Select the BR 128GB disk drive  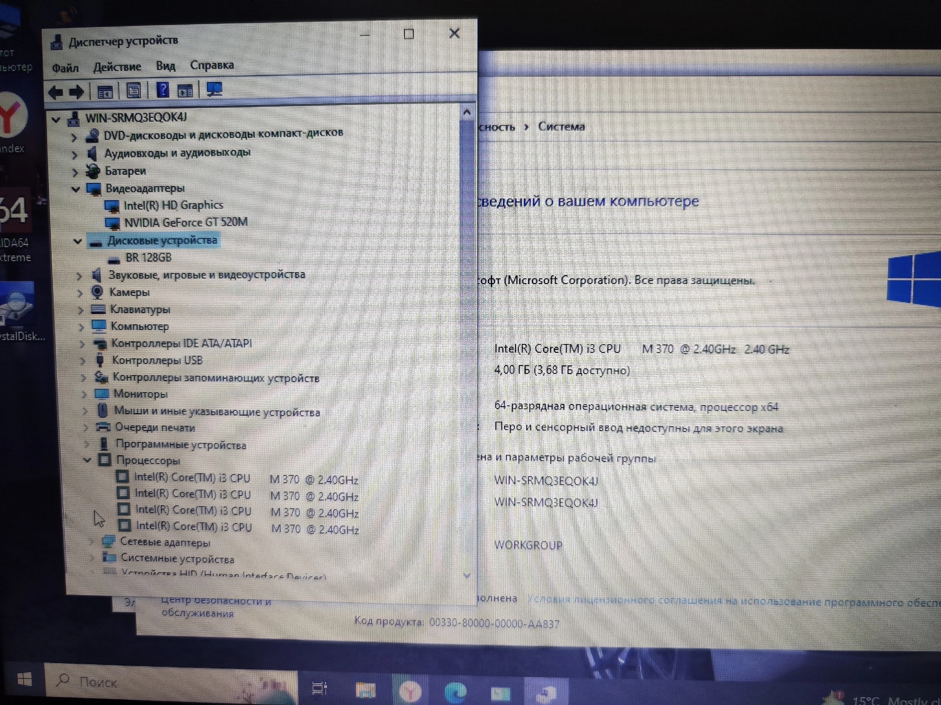pos(149,257)
